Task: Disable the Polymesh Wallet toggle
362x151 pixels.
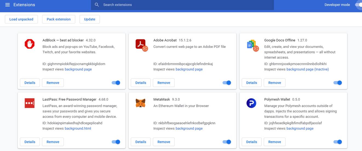Action: tap(338, 142)
